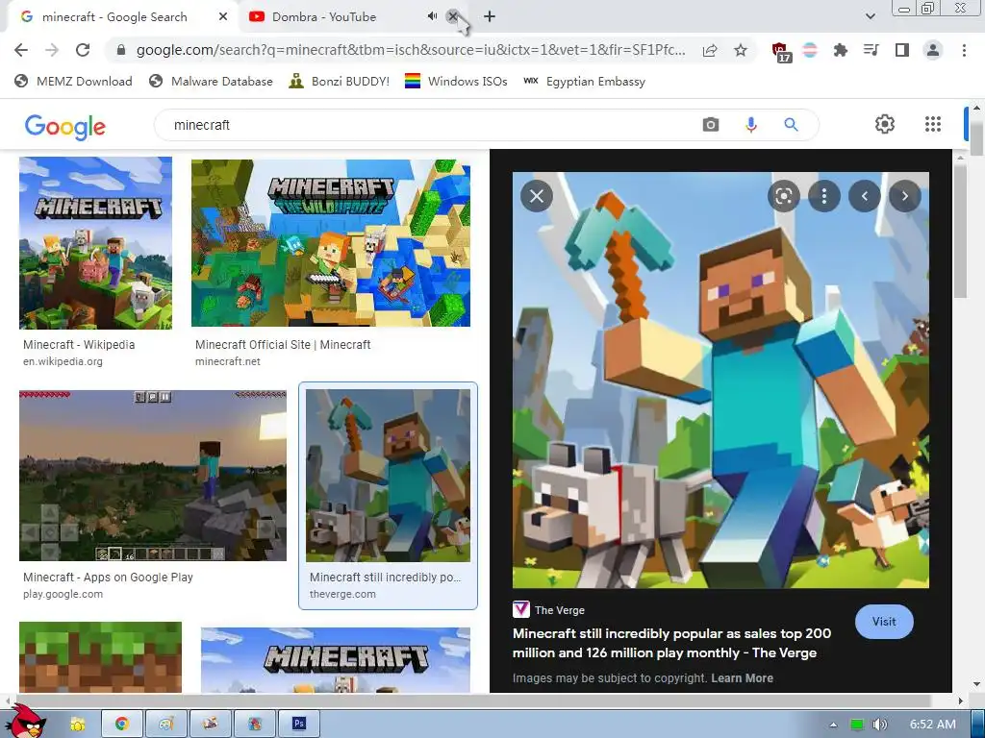
Task: Open the Extensions puzzle piece menu
Action: (x=840, y=50)
